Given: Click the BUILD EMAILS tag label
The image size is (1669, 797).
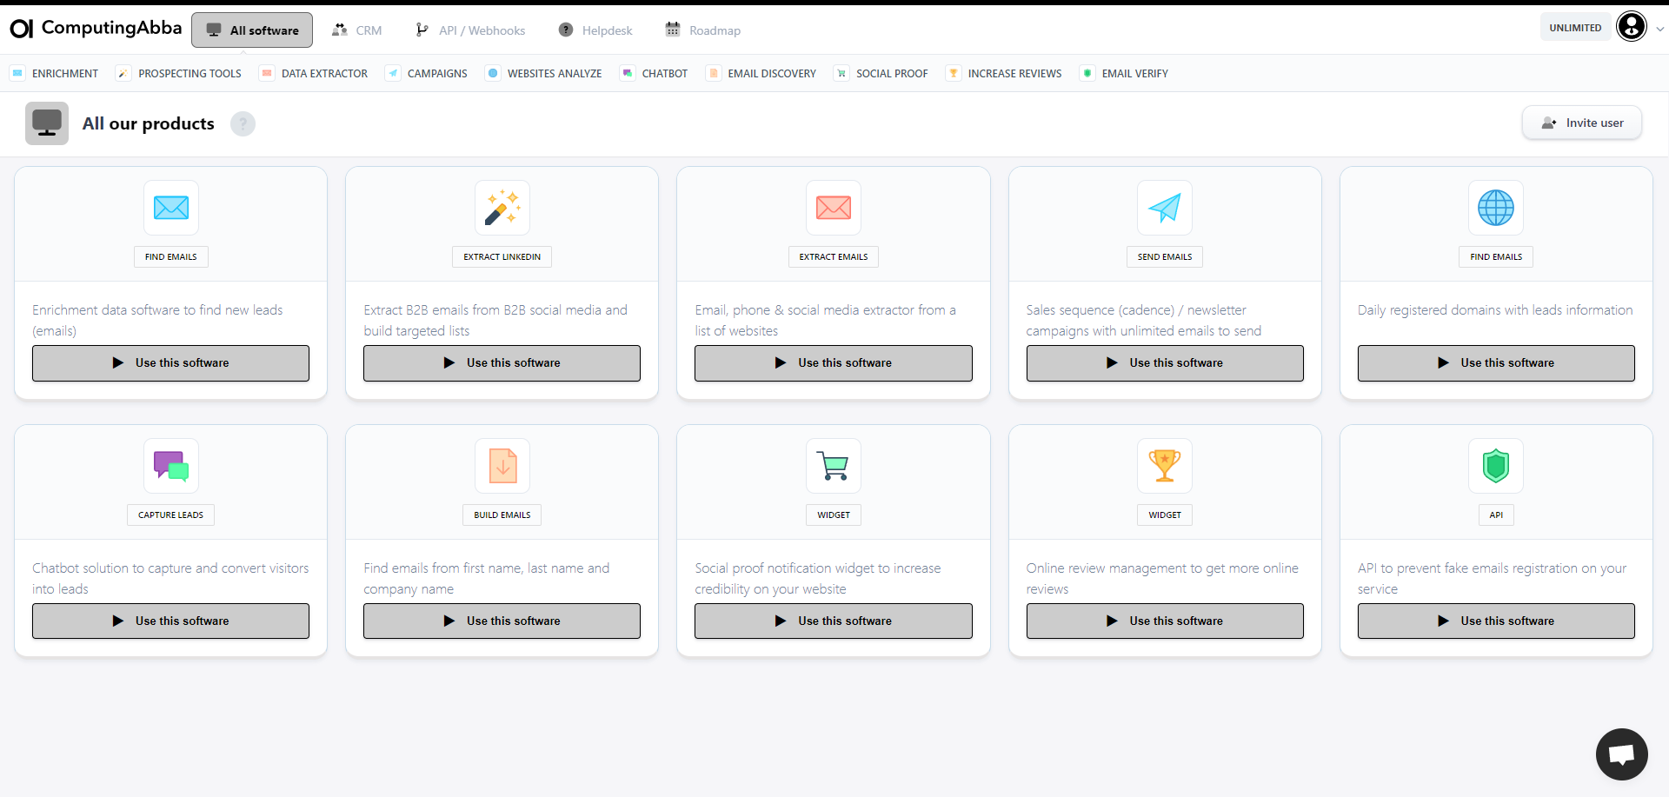Looking at the screenshot, I should tap(502, 515).
